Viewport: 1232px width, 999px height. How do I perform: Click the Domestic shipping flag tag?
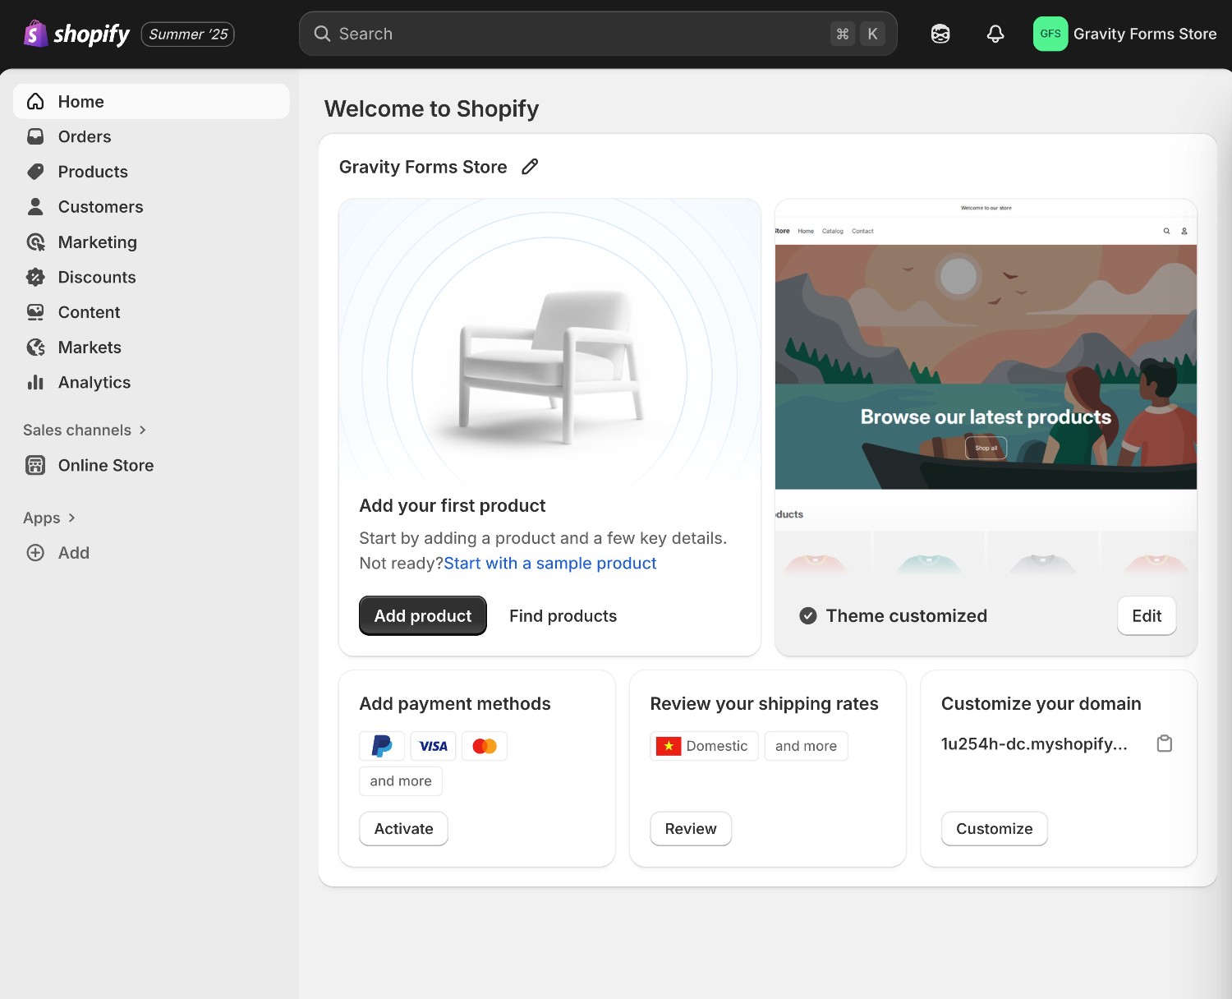click(704, 746)
